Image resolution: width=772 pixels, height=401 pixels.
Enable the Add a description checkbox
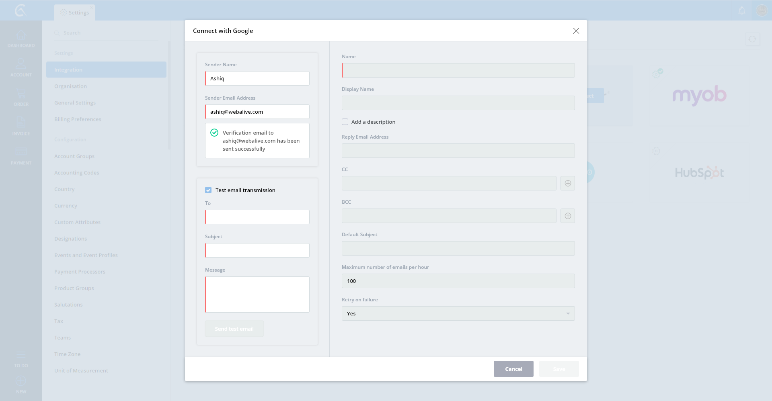point(345,122)
